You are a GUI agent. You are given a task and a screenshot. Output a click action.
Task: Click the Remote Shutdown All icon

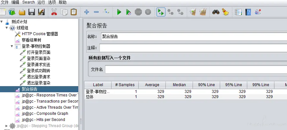pos(180,12)
